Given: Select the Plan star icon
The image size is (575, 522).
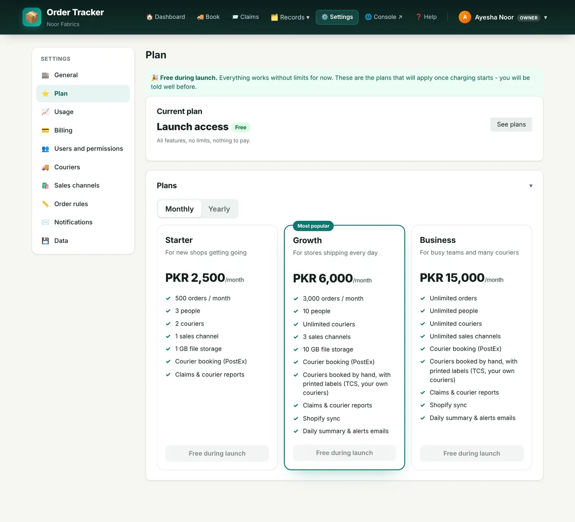Looking at the screenshot, I should click(46, 94).
